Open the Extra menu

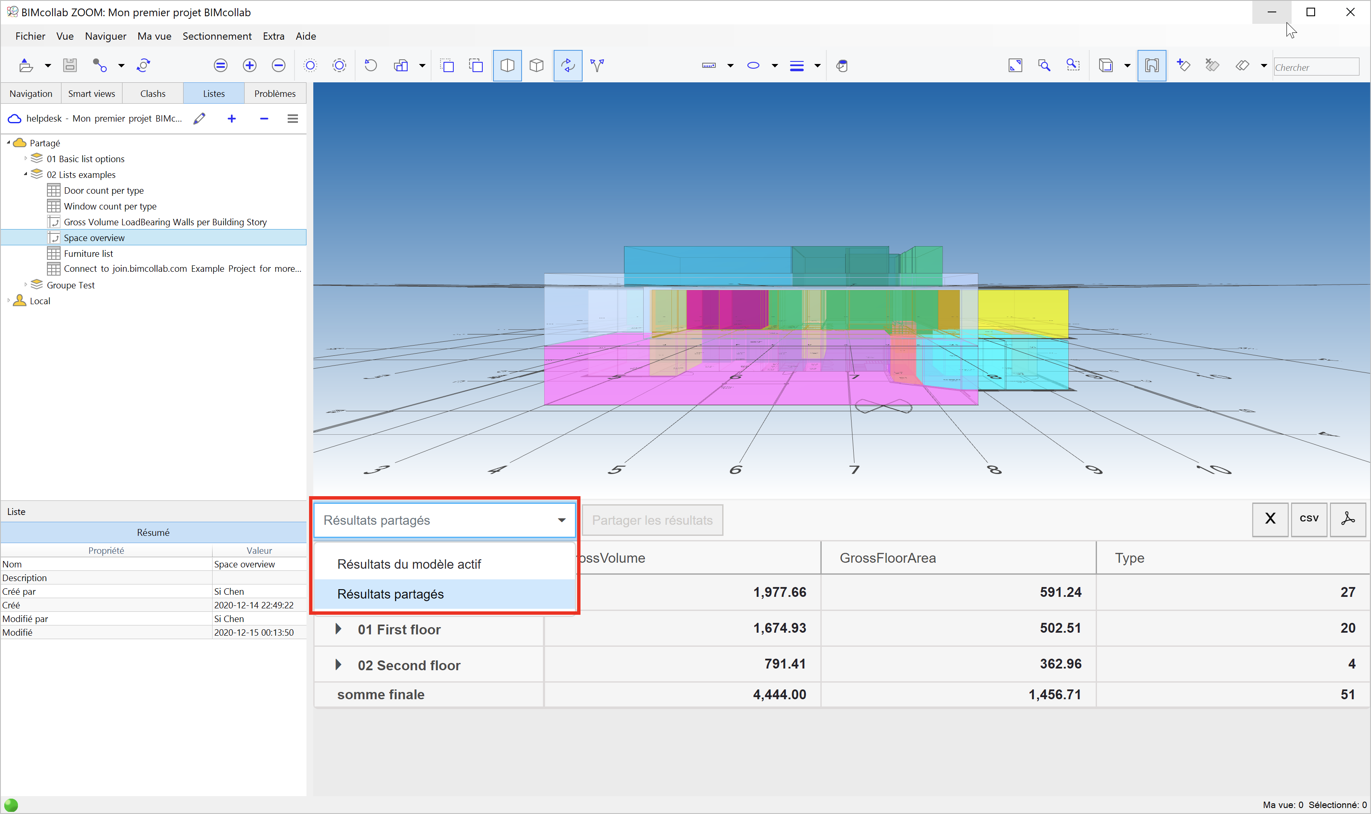273,36
